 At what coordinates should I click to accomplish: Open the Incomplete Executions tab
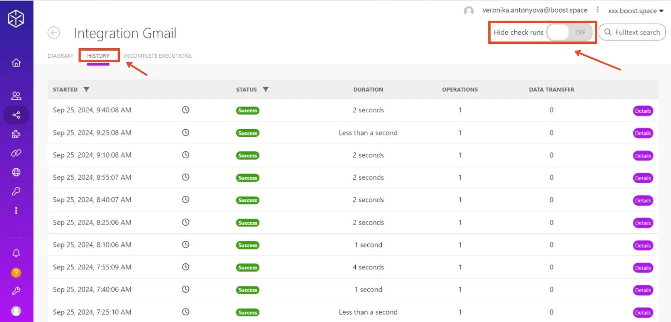pos(158,56)
